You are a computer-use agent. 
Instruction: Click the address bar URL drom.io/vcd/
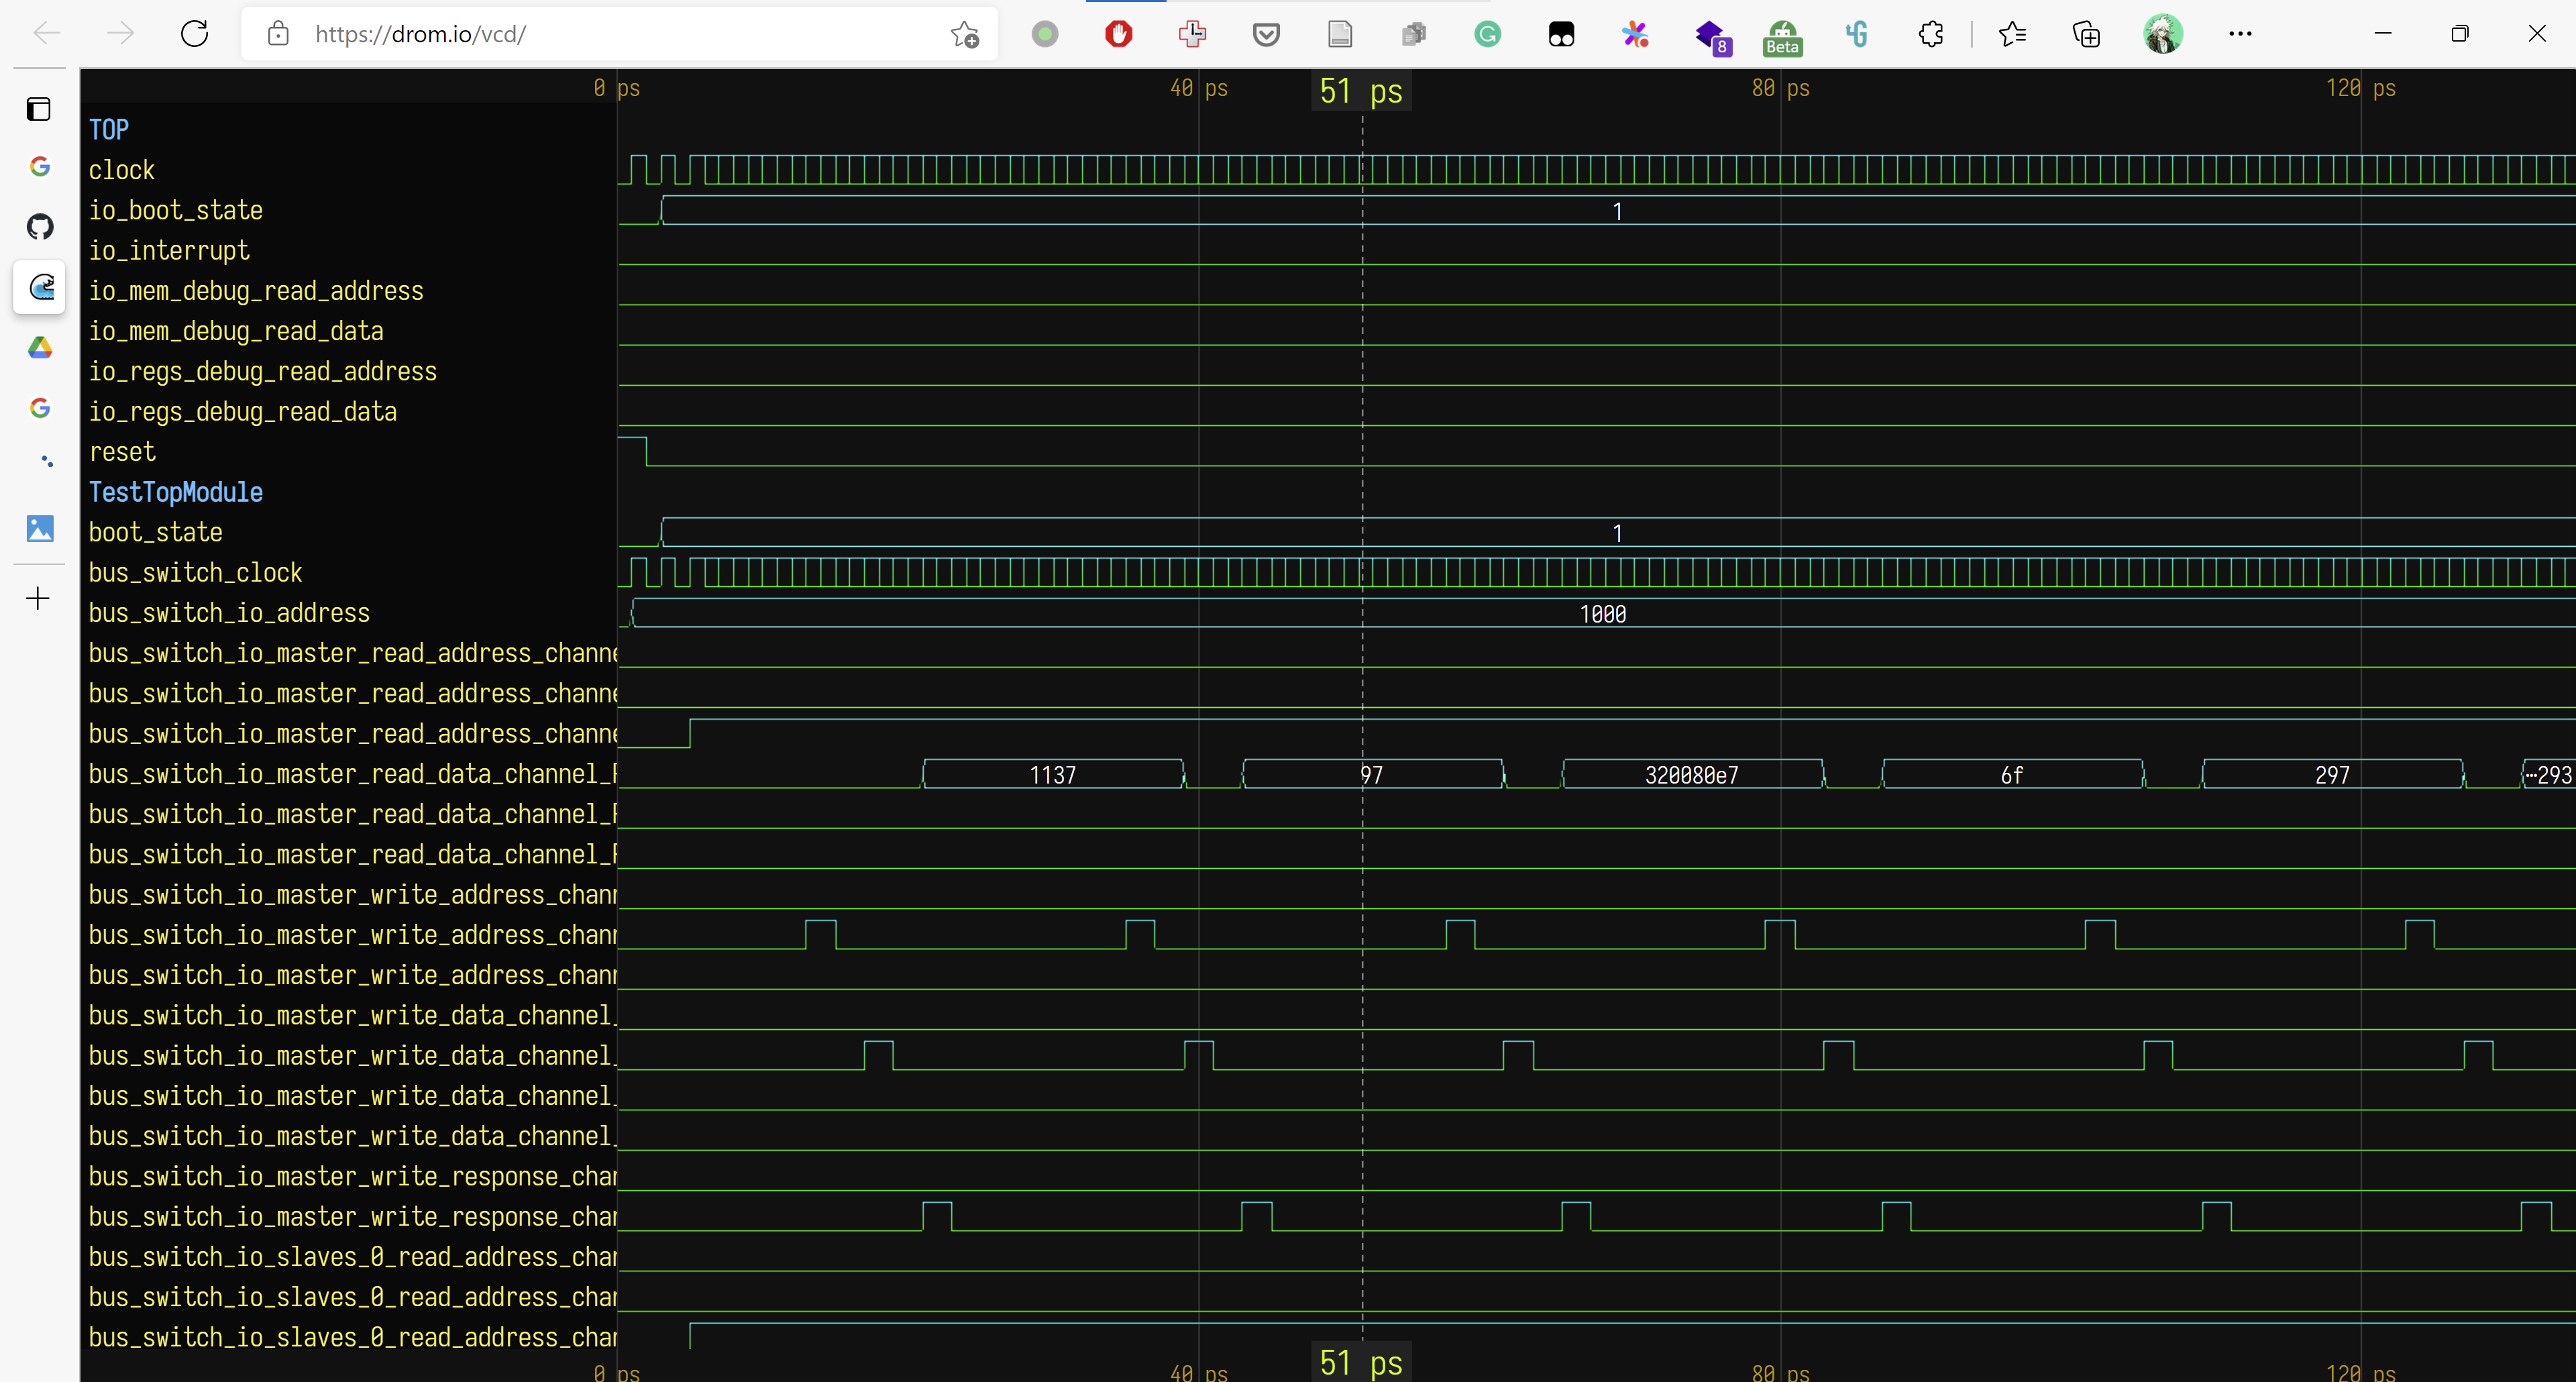coord(420,34)
